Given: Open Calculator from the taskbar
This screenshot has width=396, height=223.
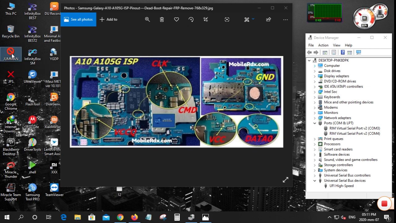Looking at the screenshot, I should click(x=177, y=217).
